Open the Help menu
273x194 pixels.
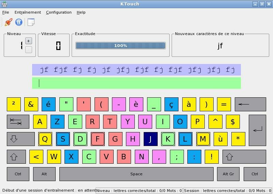(81, 12)
